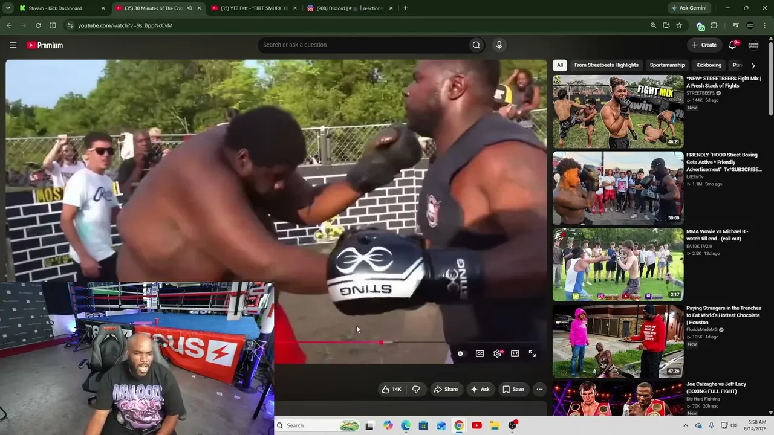Open STREETBEEFS Fight Mix video thumbnail
Screen dimensions: 774x435
[618, 112]
